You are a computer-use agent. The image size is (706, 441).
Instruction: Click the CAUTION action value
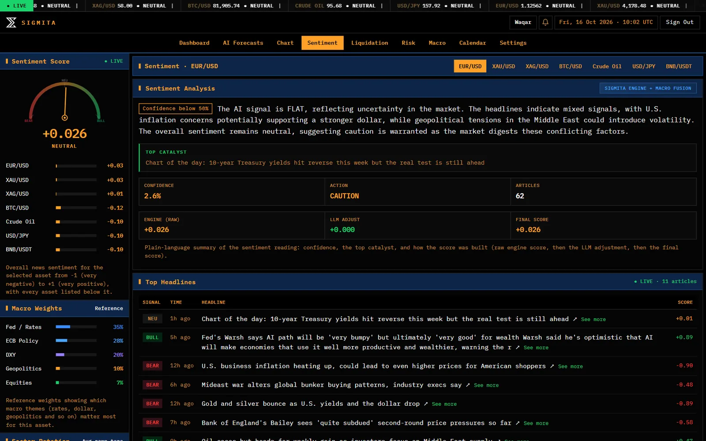345,196
